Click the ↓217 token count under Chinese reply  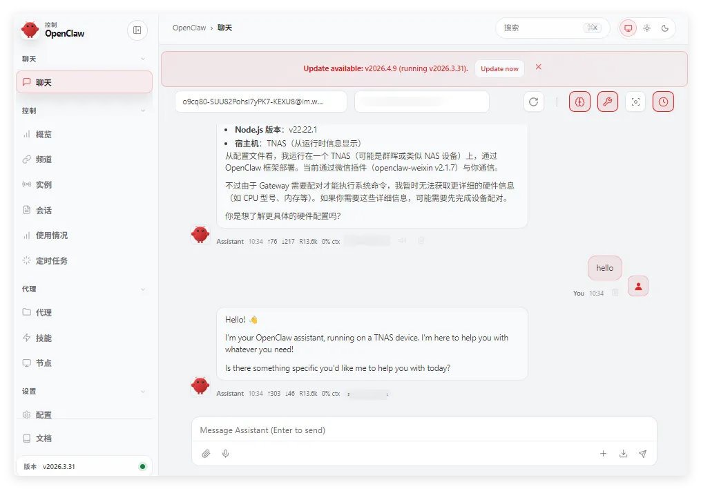(289, 241)
